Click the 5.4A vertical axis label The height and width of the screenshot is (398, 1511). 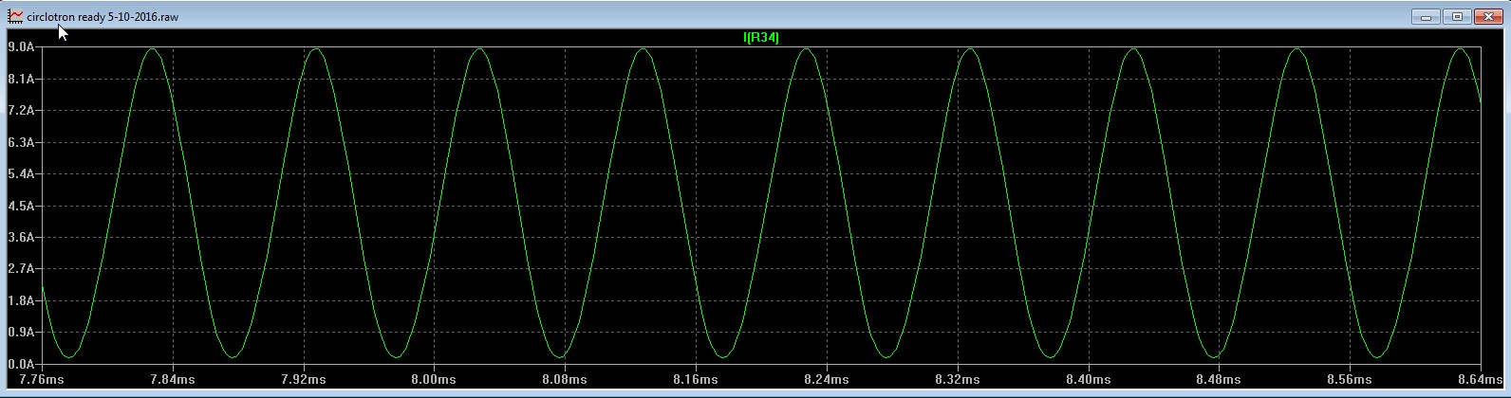tap(21, 173)
